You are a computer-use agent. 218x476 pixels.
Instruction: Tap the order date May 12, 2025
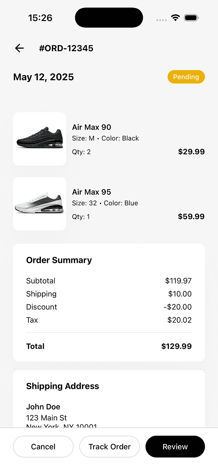[43, 77]
